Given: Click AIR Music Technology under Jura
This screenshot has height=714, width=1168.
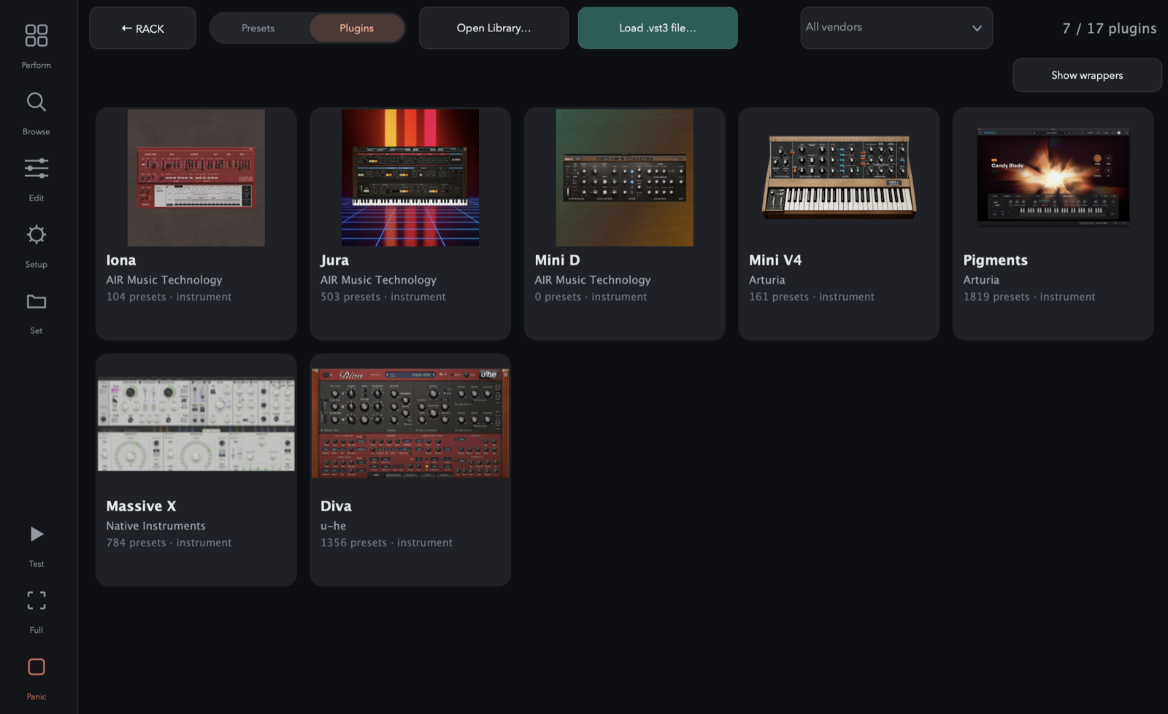Looking at the screenshot, I should tap(378, 280).
